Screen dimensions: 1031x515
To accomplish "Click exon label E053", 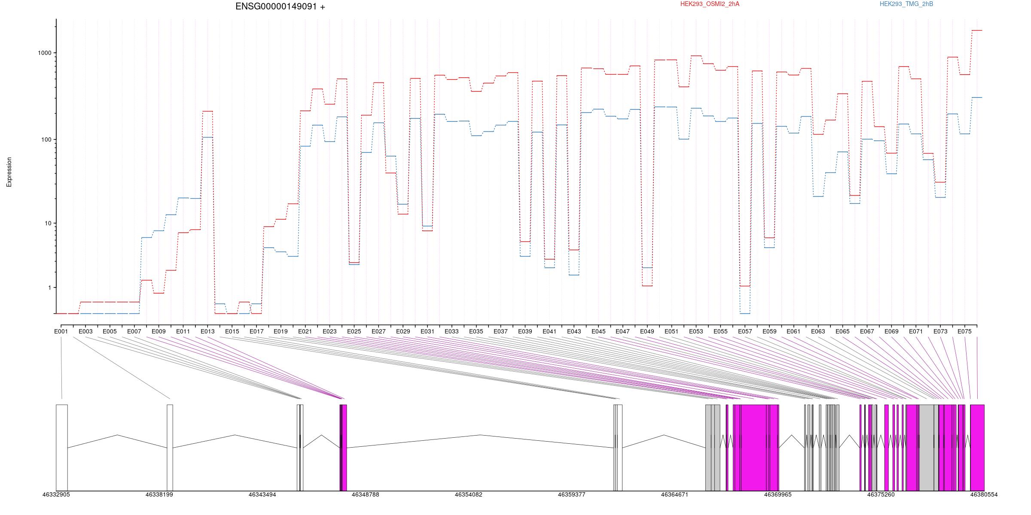I will pos(696,331).
